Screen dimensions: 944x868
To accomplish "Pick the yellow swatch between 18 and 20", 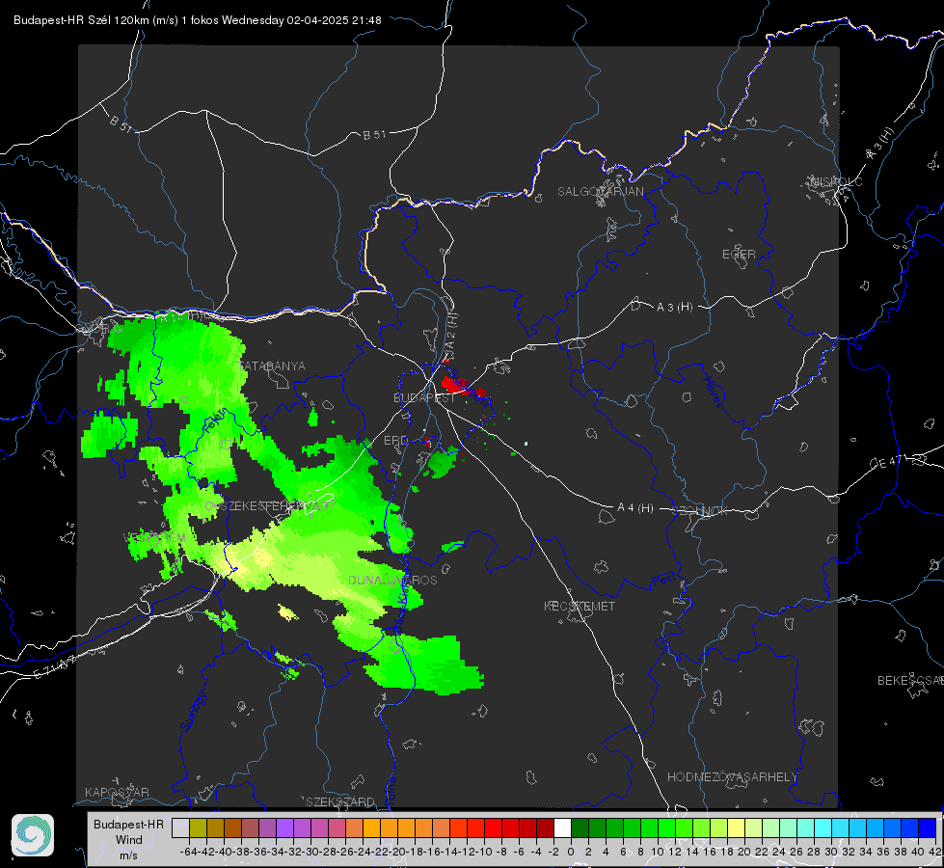I will [737, 828].
